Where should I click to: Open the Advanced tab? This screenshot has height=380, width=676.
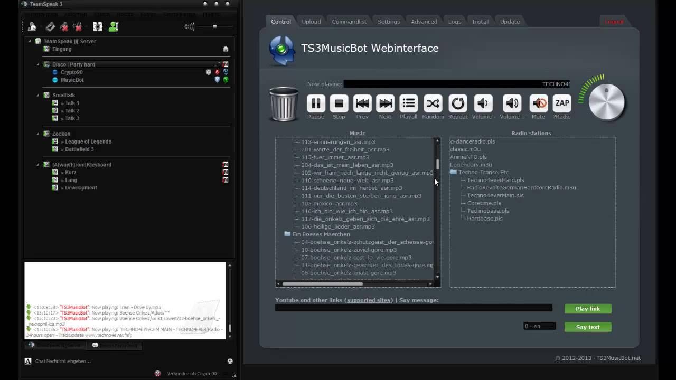coord(424,22)
